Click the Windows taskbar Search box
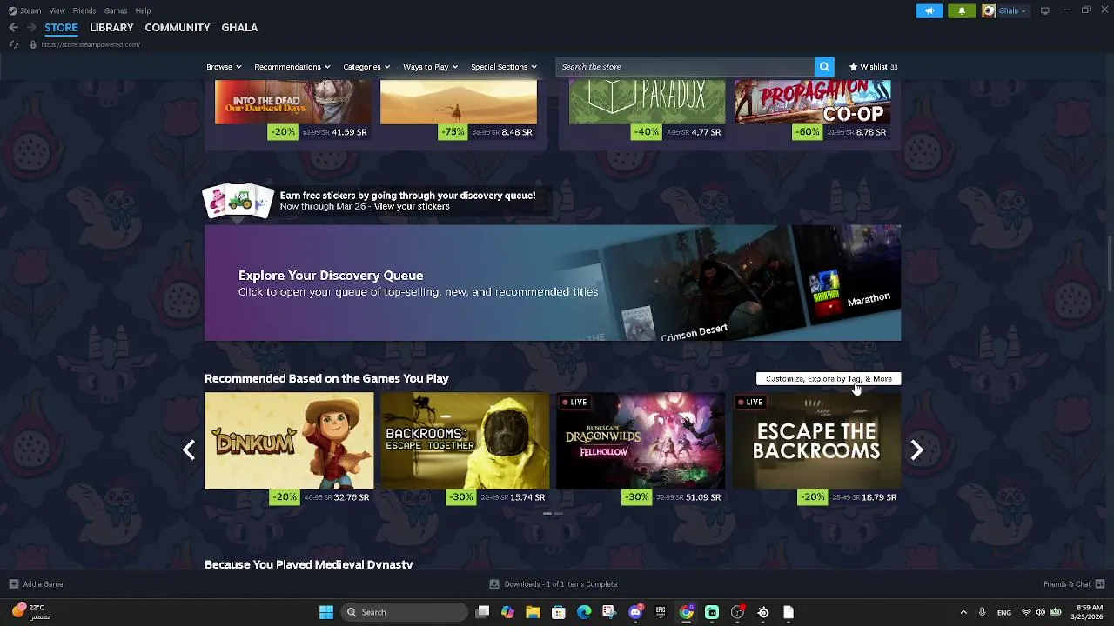Image resolution: width=1114 pixels, height=626 pixels. tap(404, 612)
